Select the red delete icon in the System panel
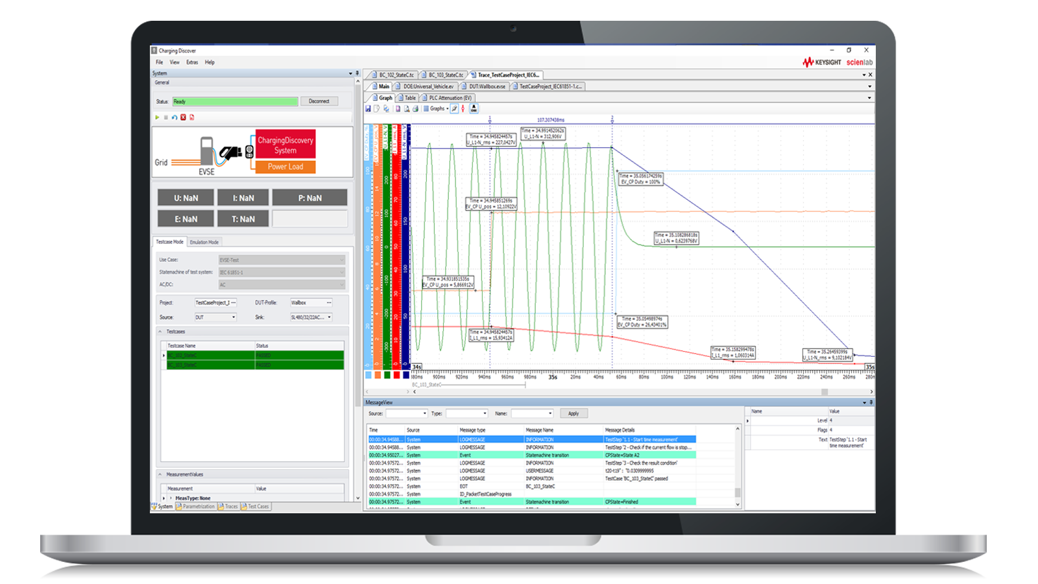1038x584 pixels. click(183, 117)
